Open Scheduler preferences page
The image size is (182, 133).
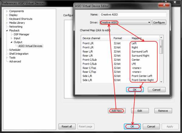pyautogui.click(x=15, y=50)
